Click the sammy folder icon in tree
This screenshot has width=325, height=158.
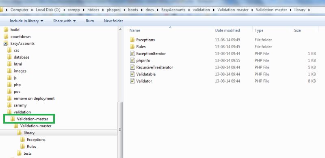[x=9, y=105]
